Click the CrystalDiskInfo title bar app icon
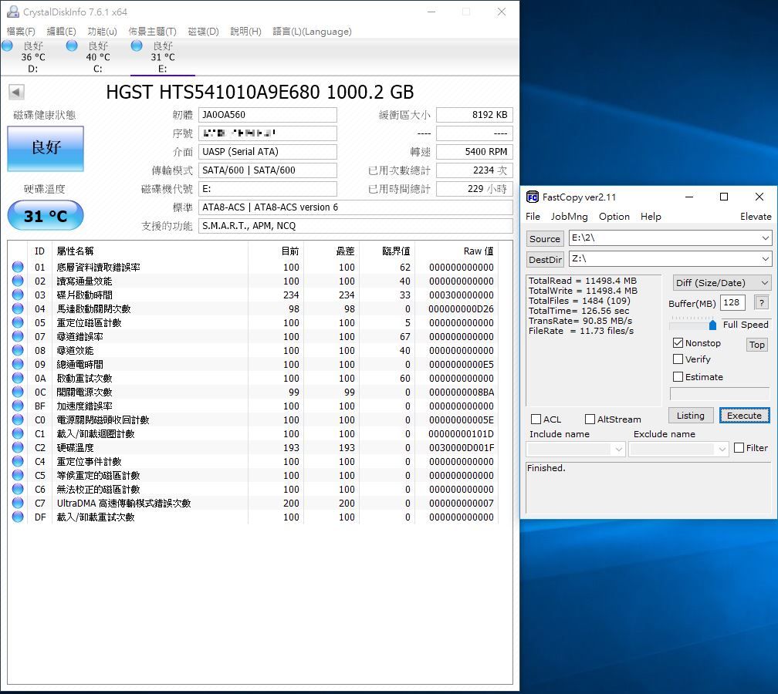Viewport: 778px width, 694px height. 13,12
